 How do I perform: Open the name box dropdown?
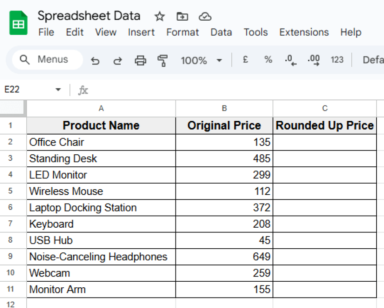(58, 89)
